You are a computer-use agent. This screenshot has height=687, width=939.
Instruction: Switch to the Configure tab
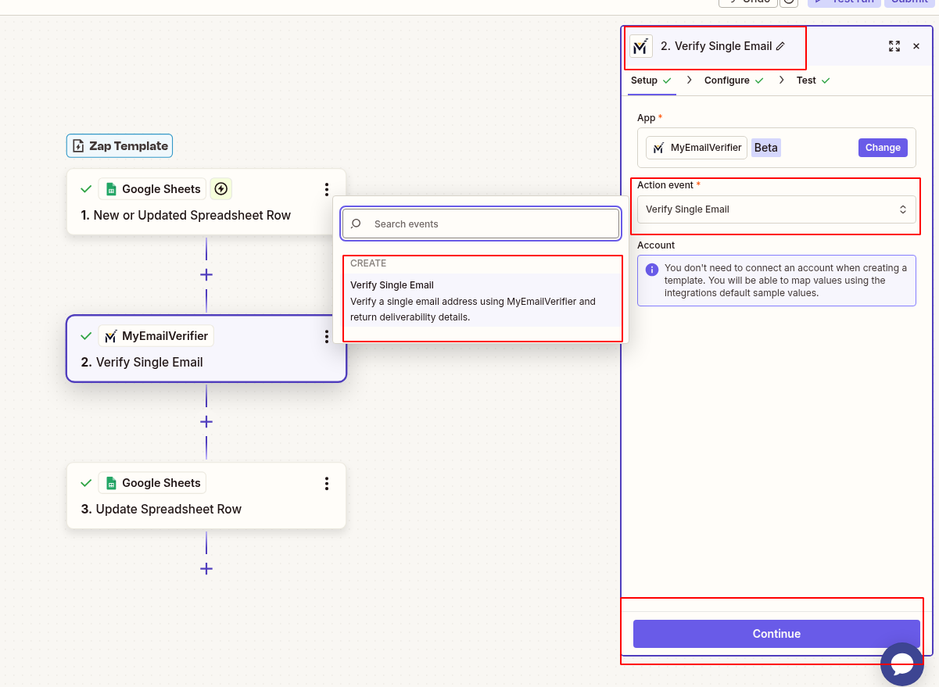click(726, 80)
